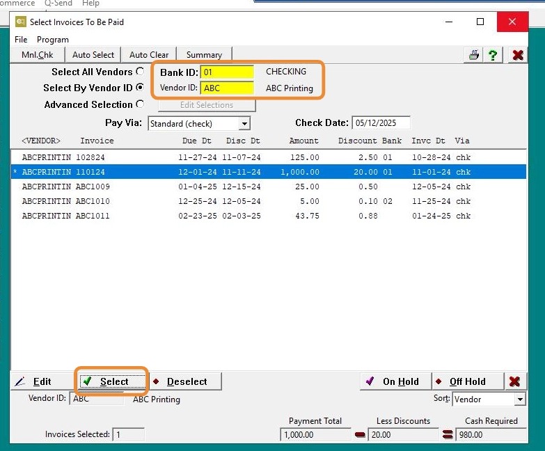
Task: Click the yellow Vendor ID field containing ABC
Action: [x=228, y=88]
